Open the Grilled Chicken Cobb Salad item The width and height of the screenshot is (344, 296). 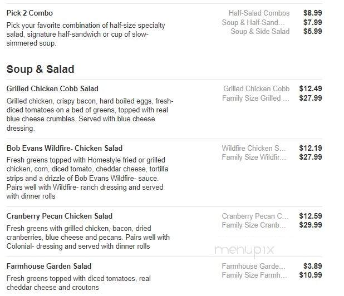coord(52,89)
